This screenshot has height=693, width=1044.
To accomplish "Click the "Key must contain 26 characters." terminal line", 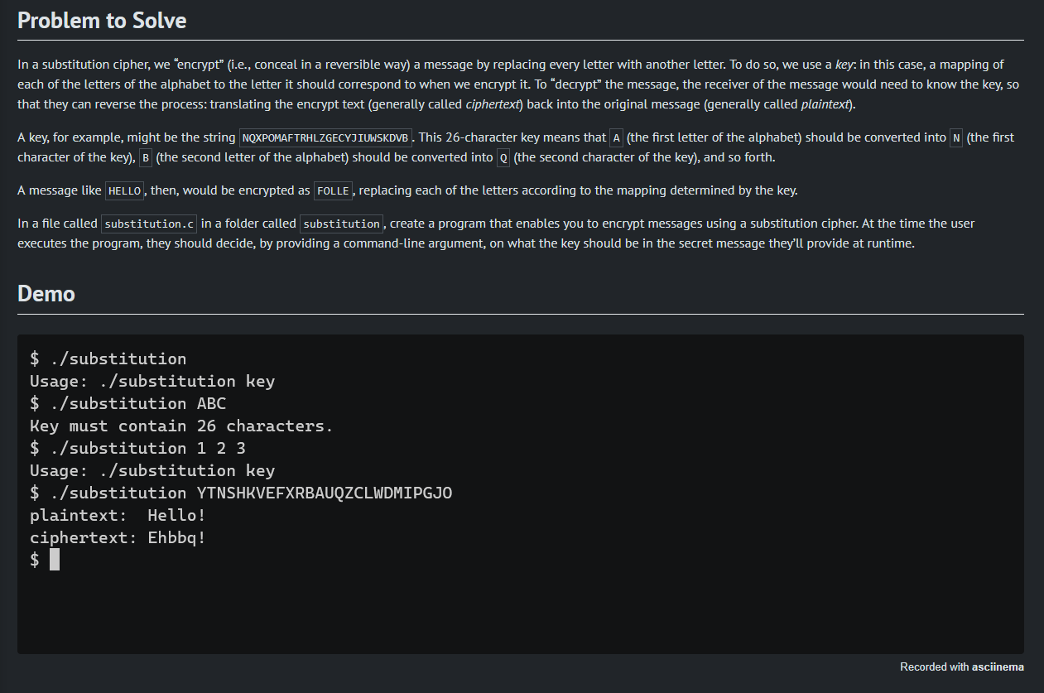I will coord(181,426).
